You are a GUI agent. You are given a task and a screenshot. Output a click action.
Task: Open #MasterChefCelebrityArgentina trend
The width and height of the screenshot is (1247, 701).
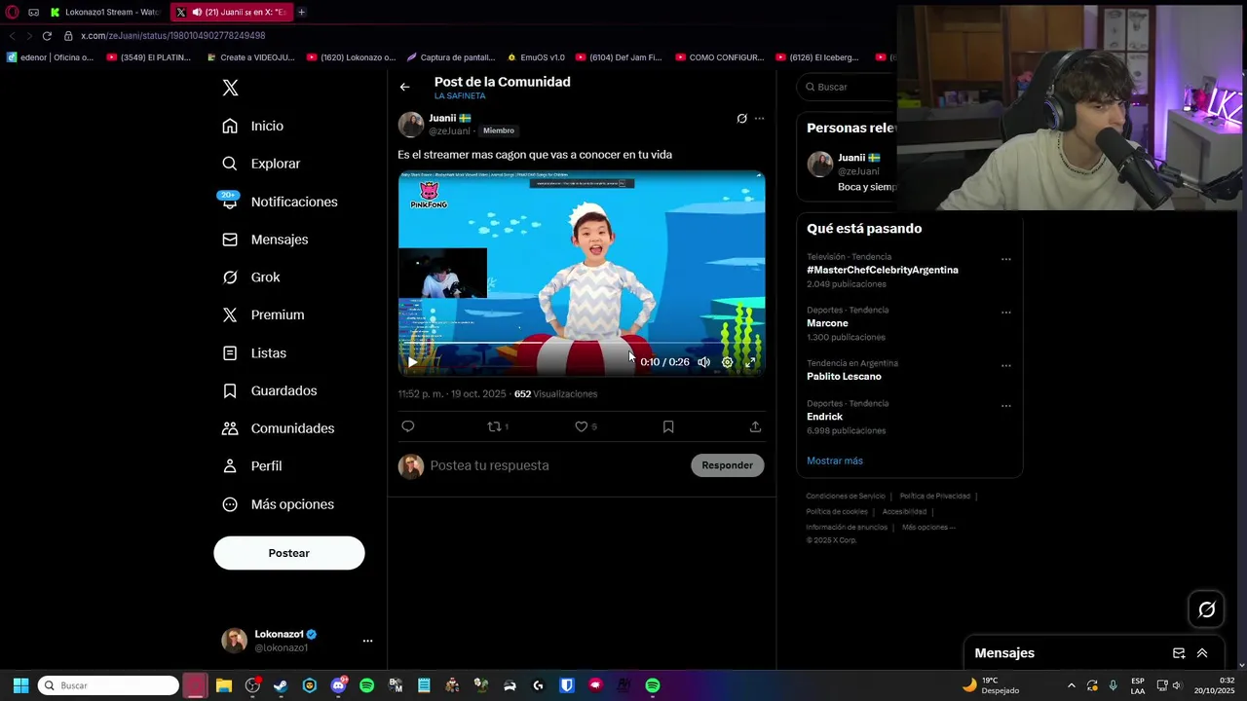click(883, 270)
